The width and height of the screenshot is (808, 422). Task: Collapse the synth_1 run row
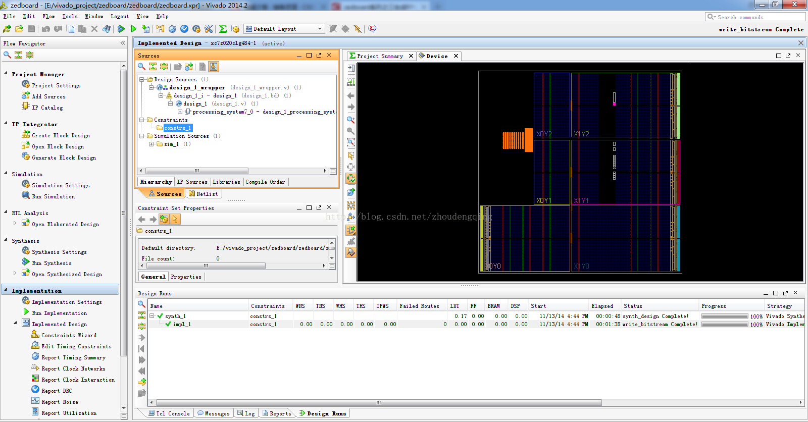[151, 316]
